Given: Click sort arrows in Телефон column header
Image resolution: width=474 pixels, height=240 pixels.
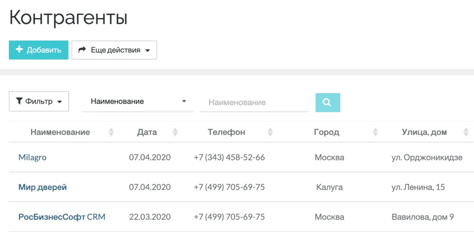Looking at the screenshot, I should tap(270, 132).
